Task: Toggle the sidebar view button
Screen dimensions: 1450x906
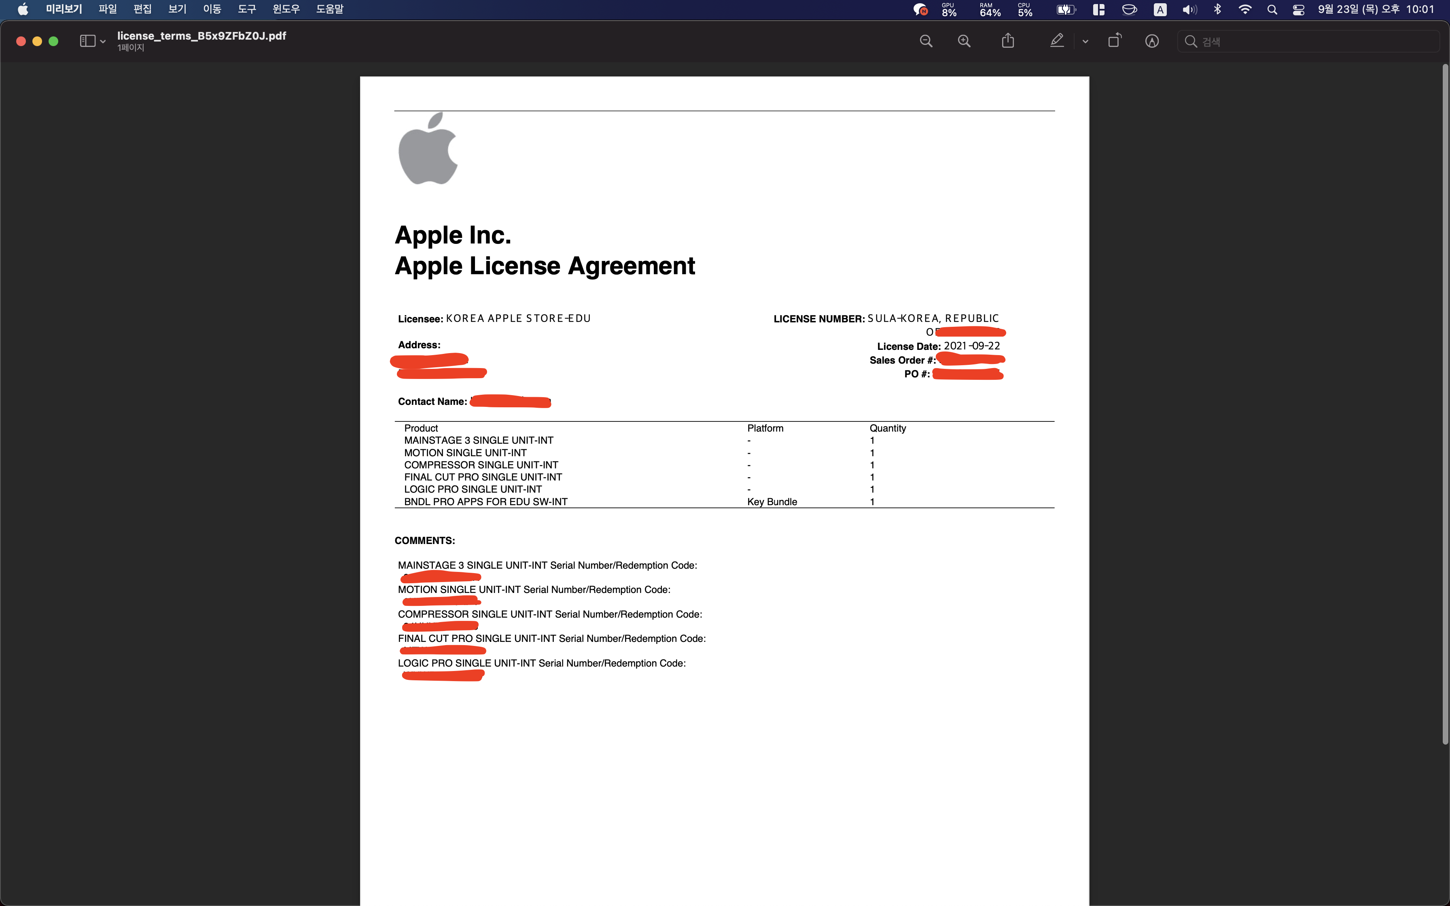Action: 87,41
